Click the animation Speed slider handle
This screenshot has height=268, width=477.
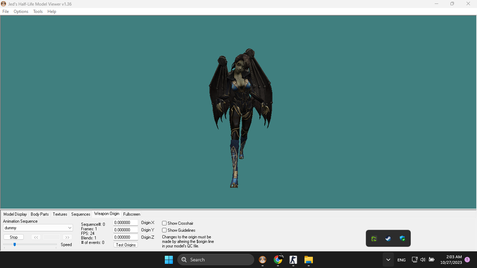[15, 245]
